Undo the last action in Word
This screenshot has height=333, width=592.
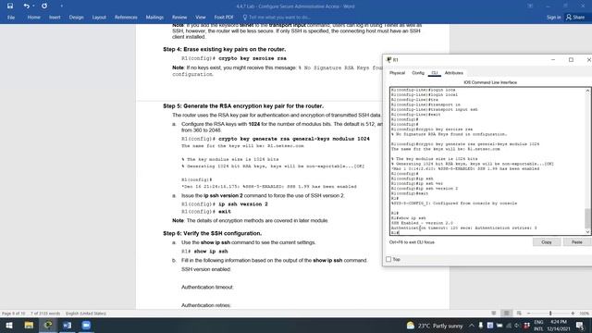[x=26, y=6]
